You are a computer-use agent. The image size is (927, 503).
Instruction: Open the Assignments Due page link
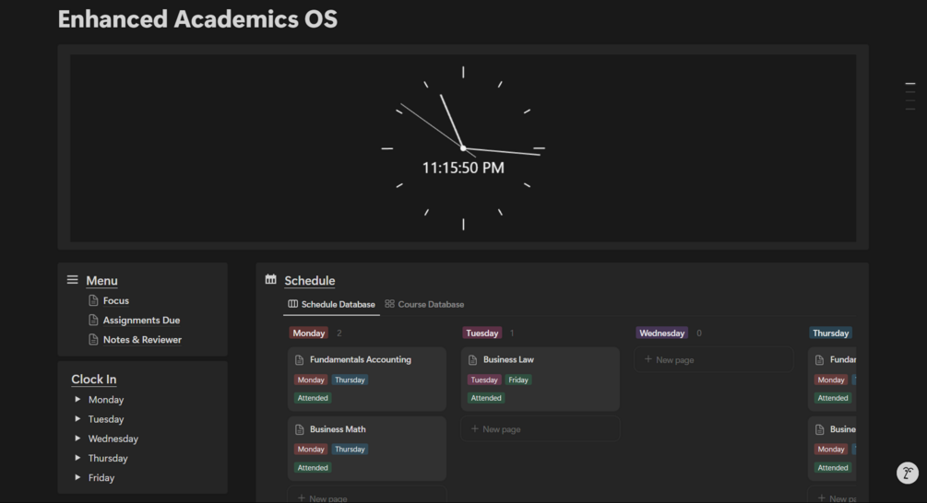(x=141, y=320)
